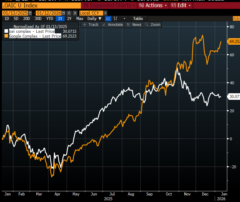Activate the Track crosshair tool
The image size is (240, 202).
click(91, 24)
